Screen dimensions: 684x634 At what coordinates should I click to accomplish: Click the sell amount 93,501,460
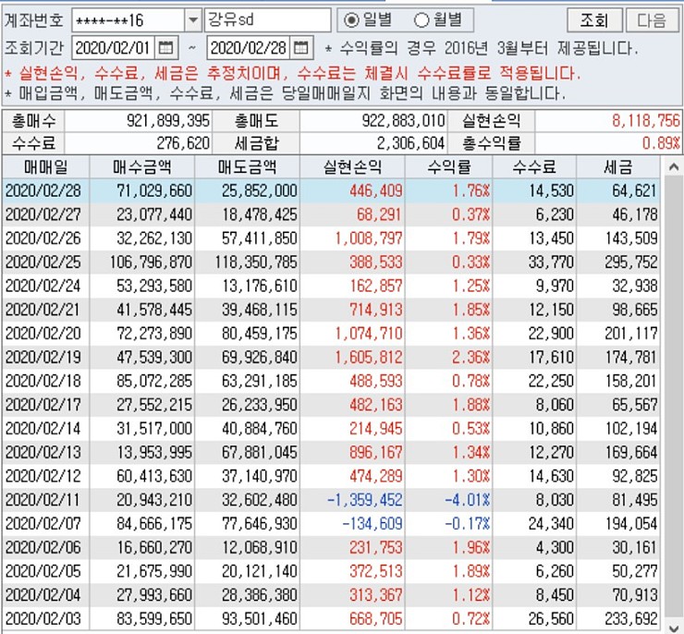[260, 618]
